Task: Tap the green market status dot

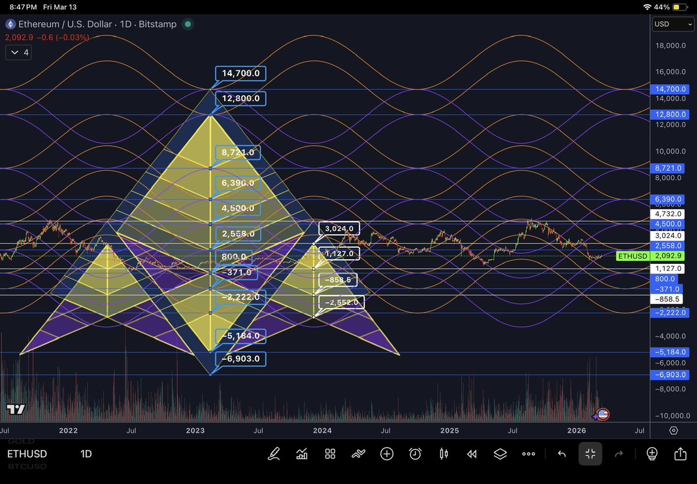Action: [x=186, y=25]
